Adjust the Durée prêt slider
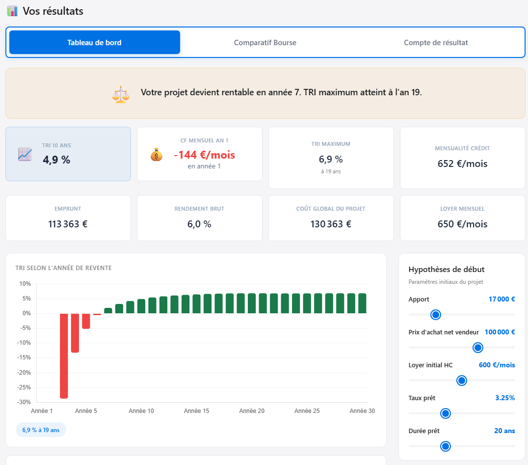This screenshot has width=528, height=465. (446, 446)
